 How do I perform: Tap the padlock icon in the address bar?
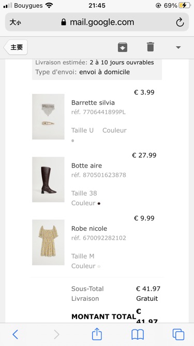(x=64, y=22)
